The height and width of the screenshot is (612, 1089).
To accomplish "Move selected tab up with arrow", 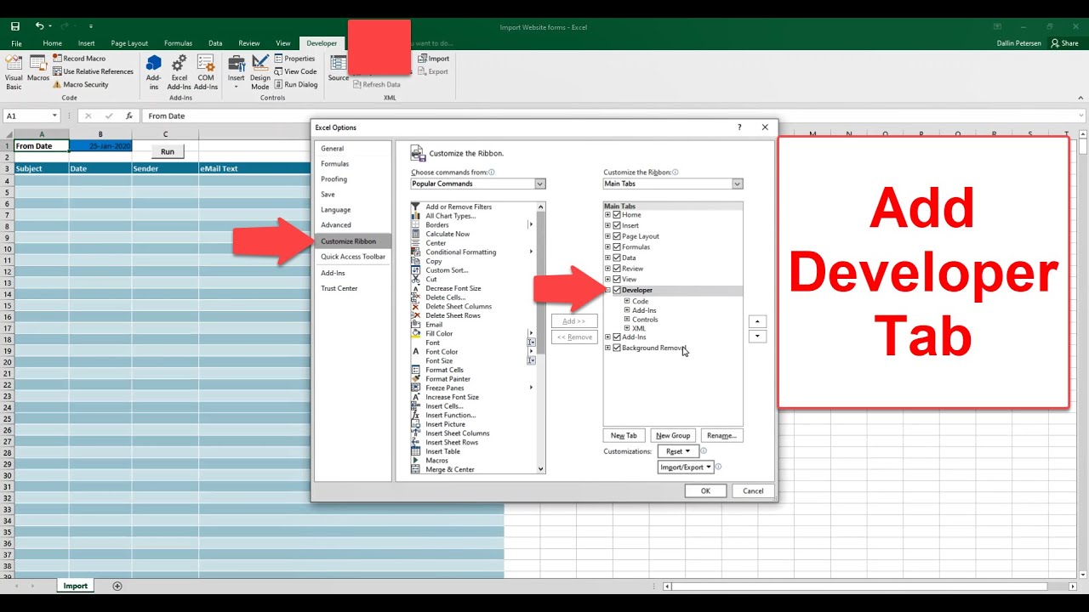I will tap(758, 321).
